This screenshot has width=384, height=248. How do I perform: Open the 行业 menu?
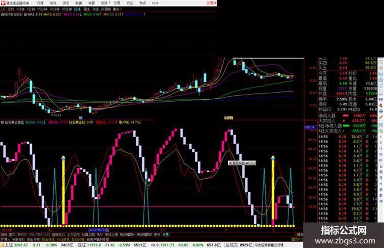[130, 3]
